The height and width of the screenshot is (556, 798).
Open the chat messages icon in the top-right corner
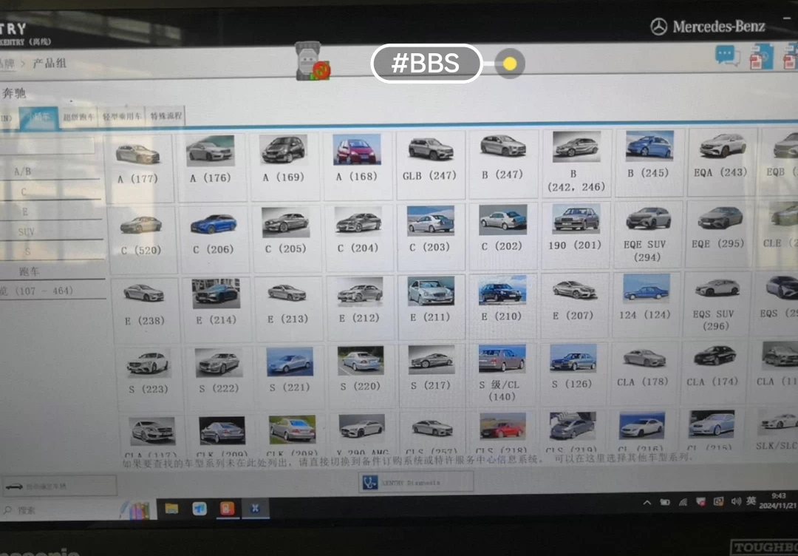[726, 55]
